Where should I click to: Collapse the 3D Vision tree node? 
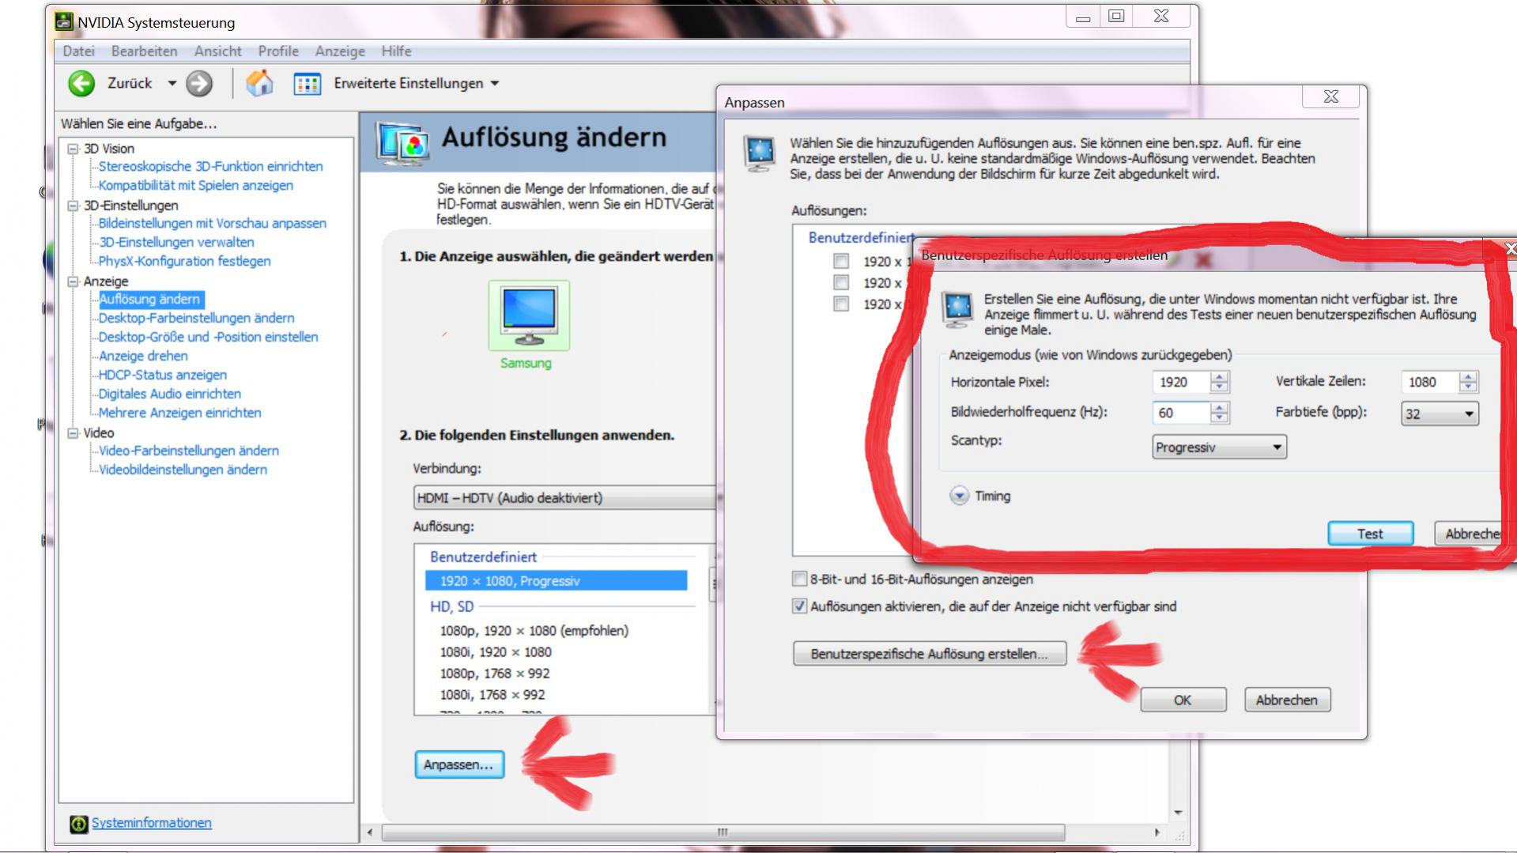(73, 148)
